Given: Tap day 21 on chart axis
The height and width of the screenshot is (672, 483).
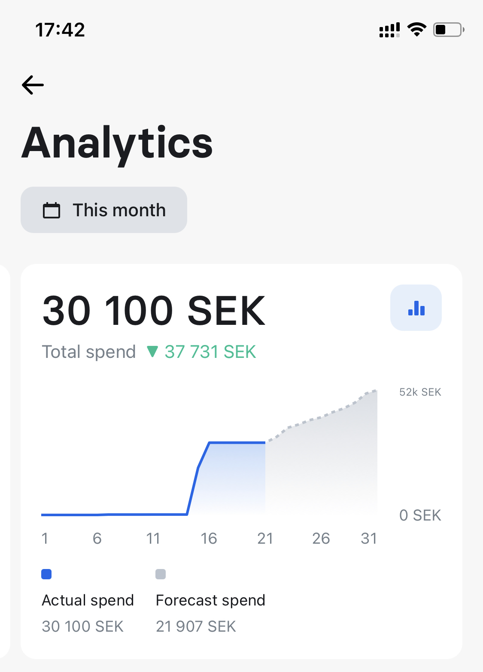Looking at the screenshot, I should point(265,538).
